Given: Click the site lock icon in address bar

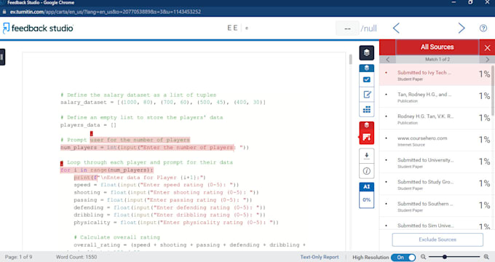Looking at the screenshot, I should point(4,12).
